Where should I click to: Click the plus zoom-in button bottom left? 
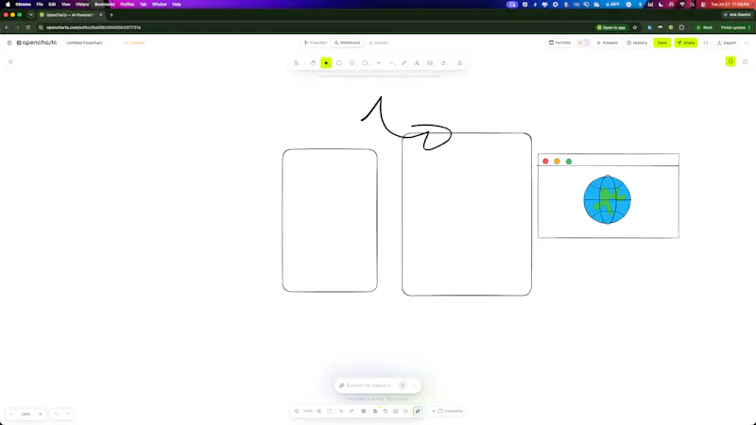pyautogui.click(x=40, y=414)
